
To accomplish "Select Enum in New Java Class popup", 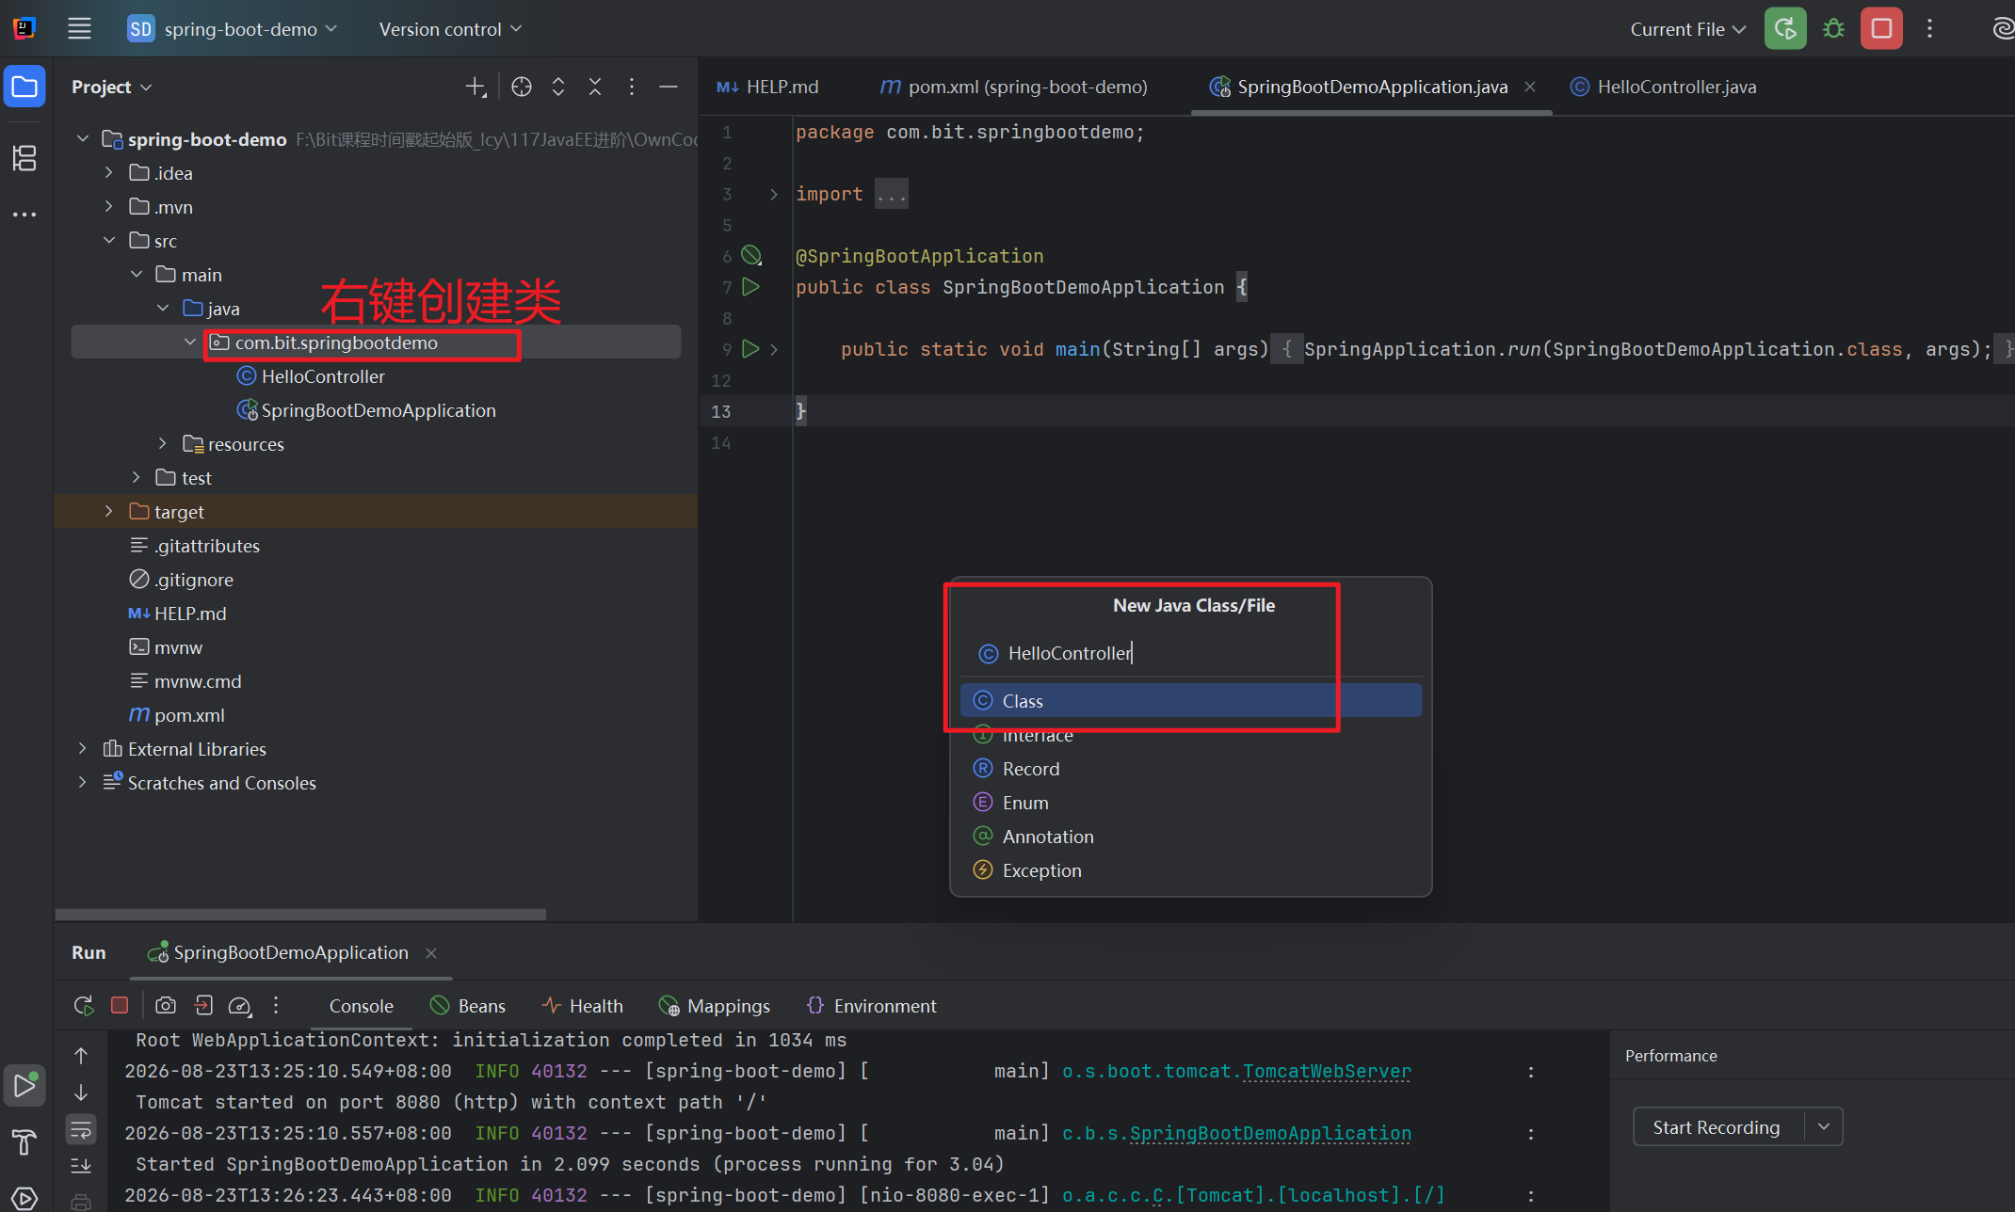I will pyautogui.click(x=1190, y=803).
